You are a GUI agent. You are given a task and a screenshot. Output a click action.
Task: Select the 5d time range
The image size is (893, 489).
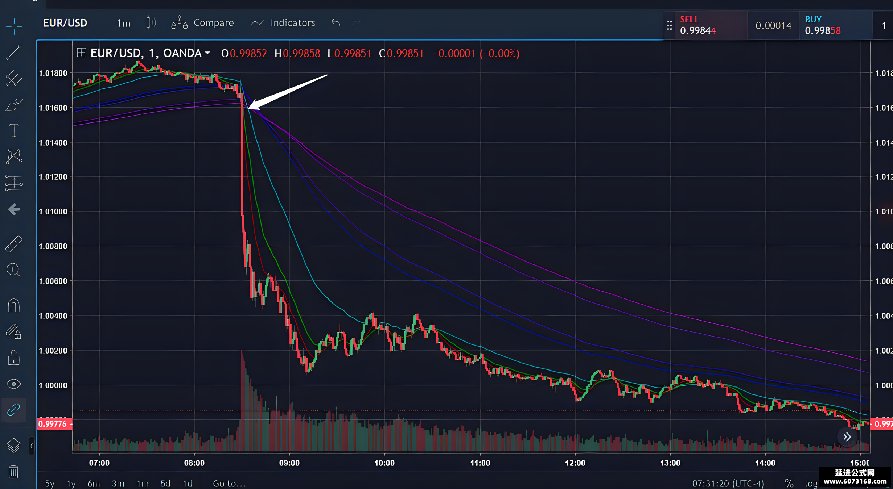[x=165, y=483]
